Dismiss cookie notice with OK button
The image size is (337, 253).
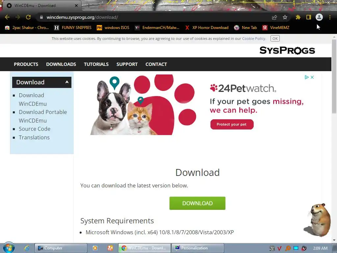click(275, 39)
